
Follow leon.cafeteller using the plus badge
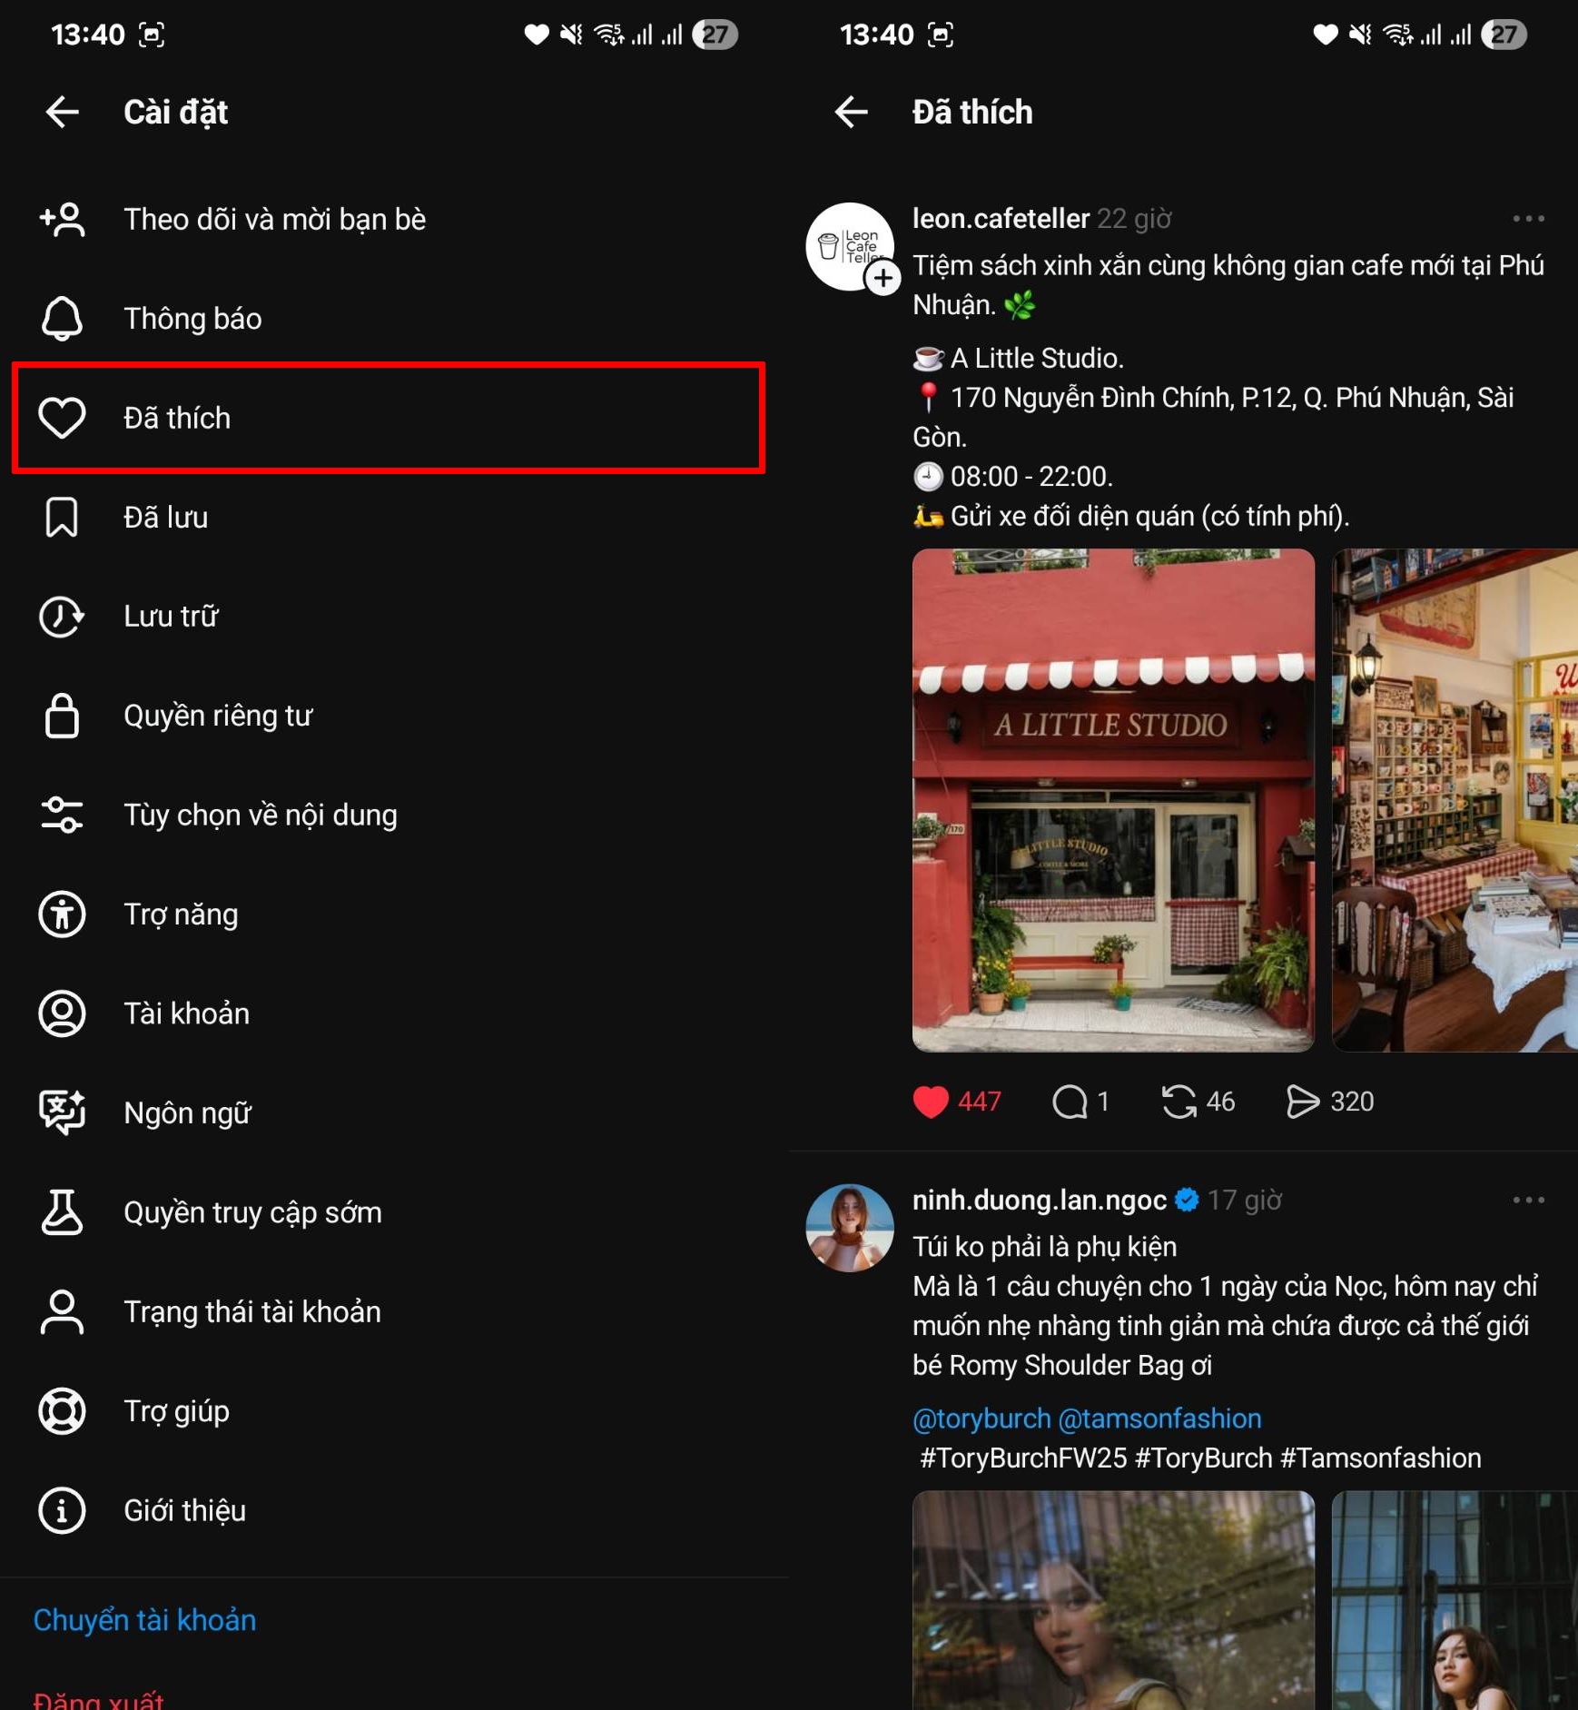coord(883,278)
